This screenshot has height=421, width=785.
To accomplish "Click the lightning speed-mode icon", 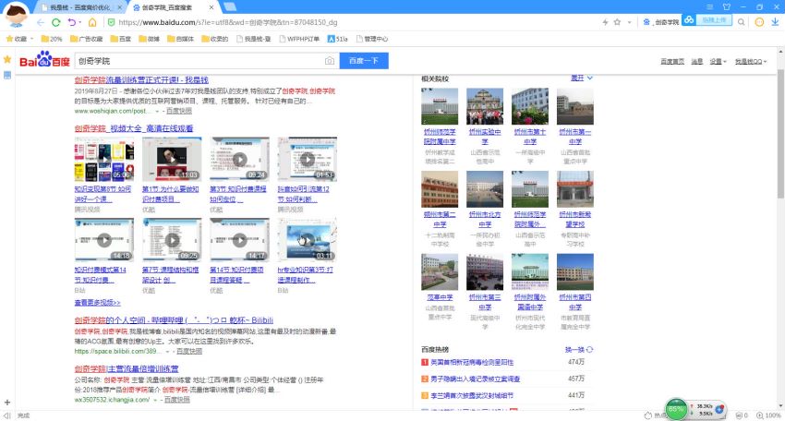I will coord(605,22).
